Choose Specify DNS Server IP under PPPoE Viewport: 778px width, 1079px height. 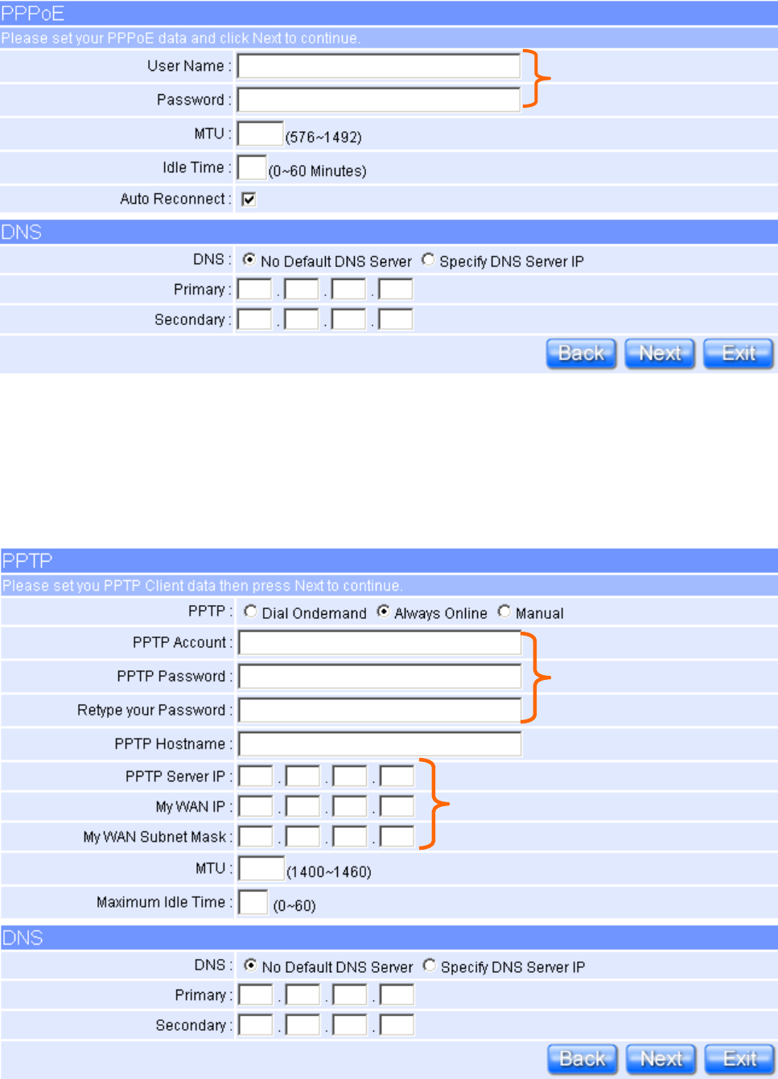pos(428,259)
